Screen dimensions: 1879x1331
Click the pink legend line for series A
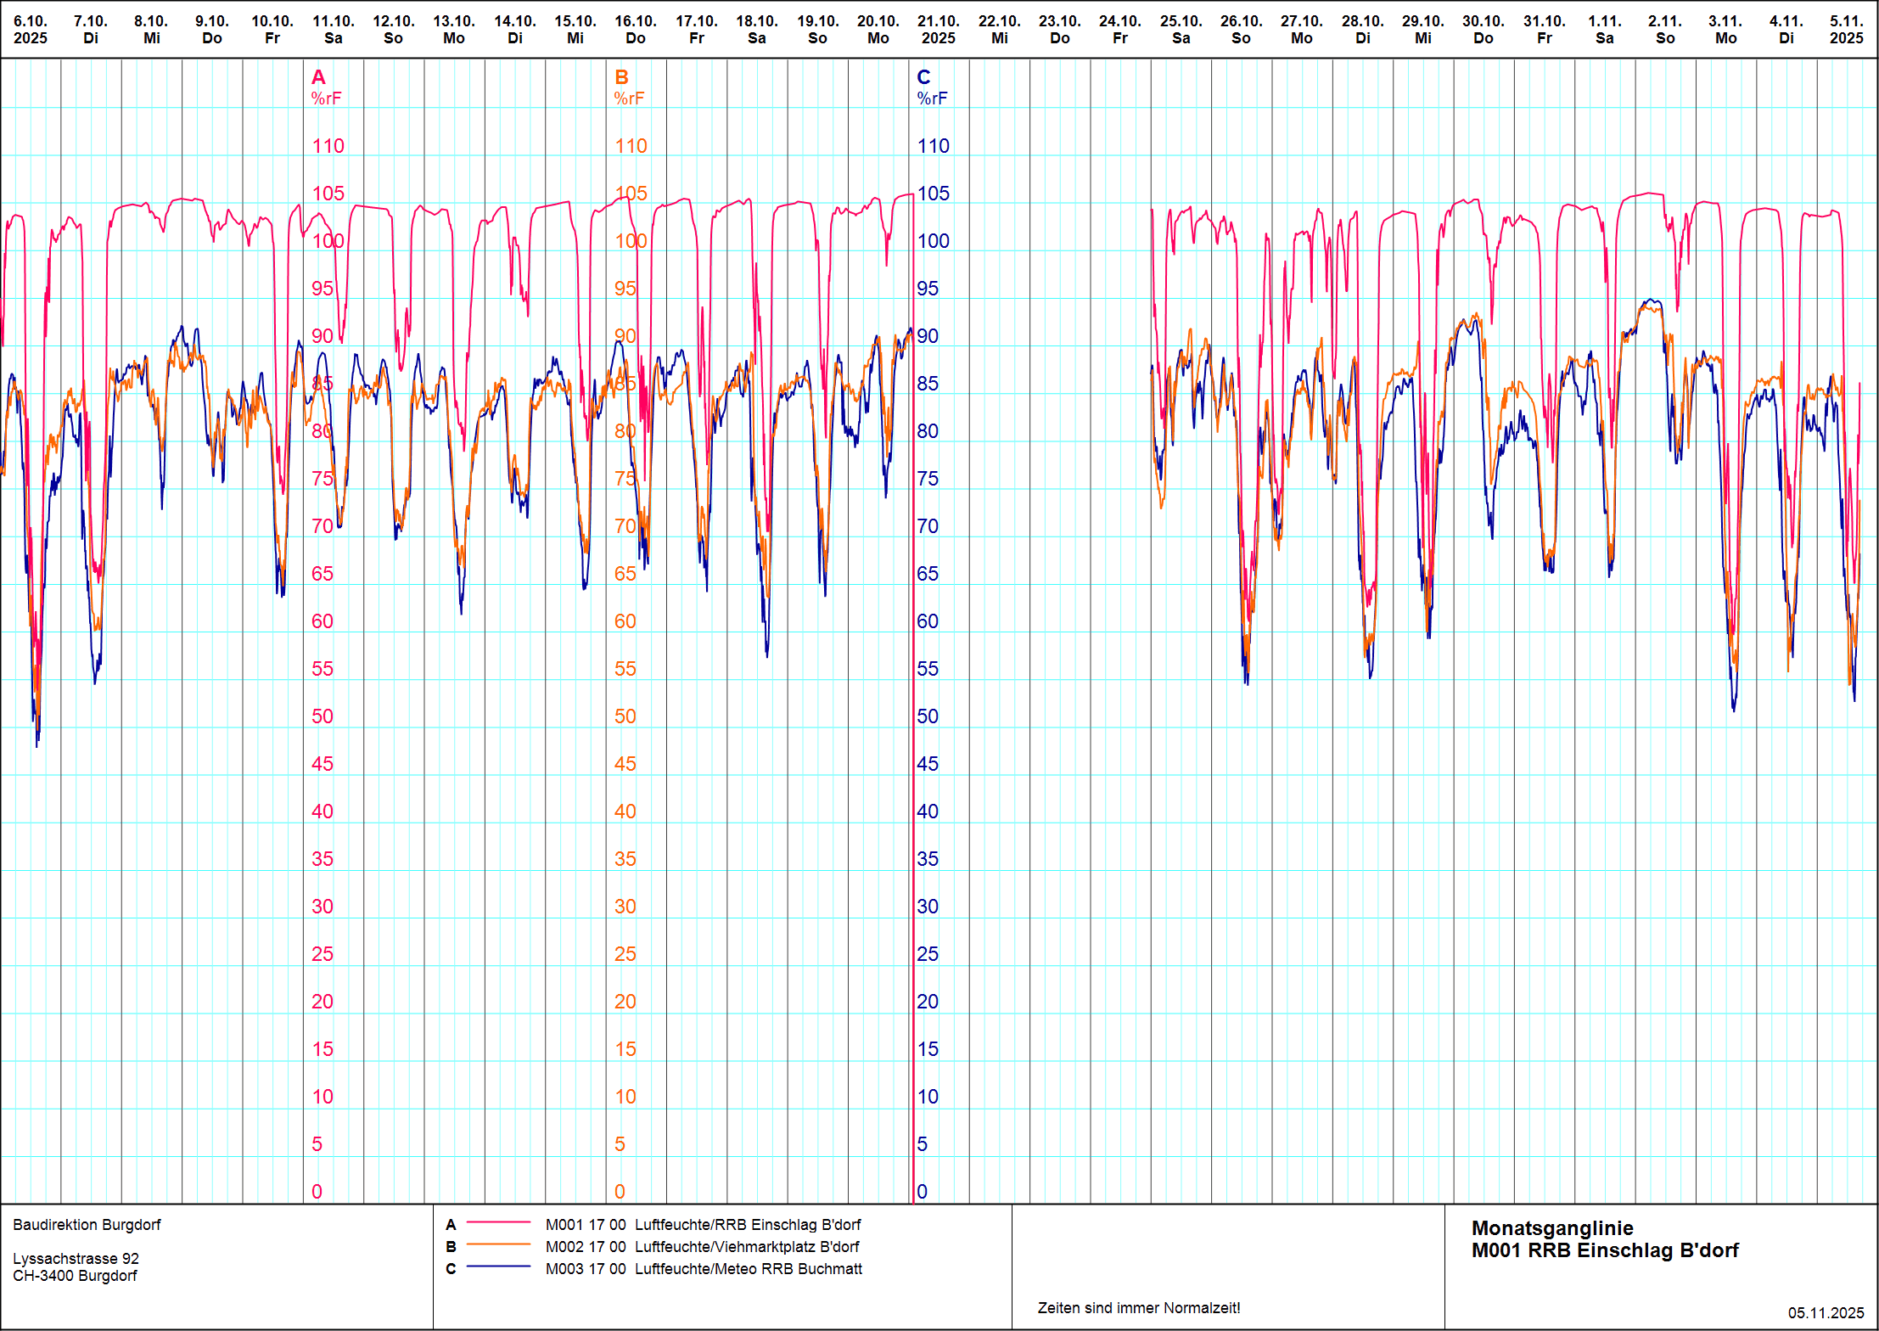coord(498,1223)
